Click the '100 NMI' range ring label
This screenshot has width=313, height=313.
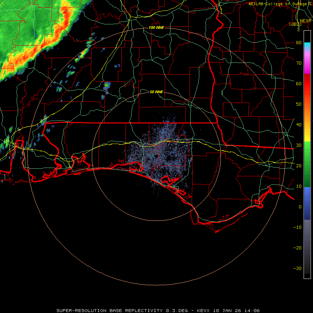(156, 27)
